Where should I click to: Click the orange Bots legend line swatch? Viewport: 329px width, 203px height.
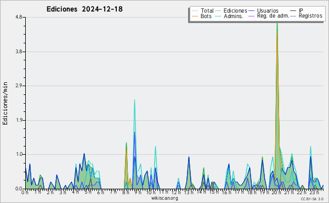coord(195,16)
